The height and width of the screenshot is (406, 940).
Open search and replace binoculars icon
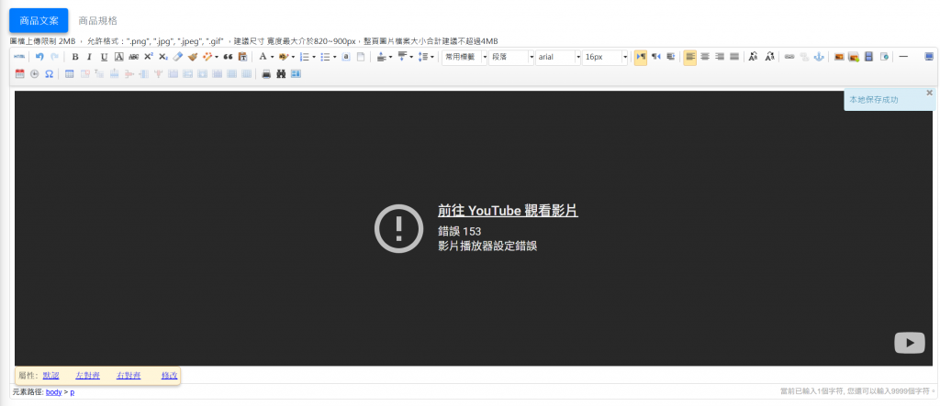pyautogui.click(x=281, y=73)
